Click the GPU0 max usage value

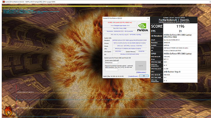pyautogui.click(x=165, y=62)
